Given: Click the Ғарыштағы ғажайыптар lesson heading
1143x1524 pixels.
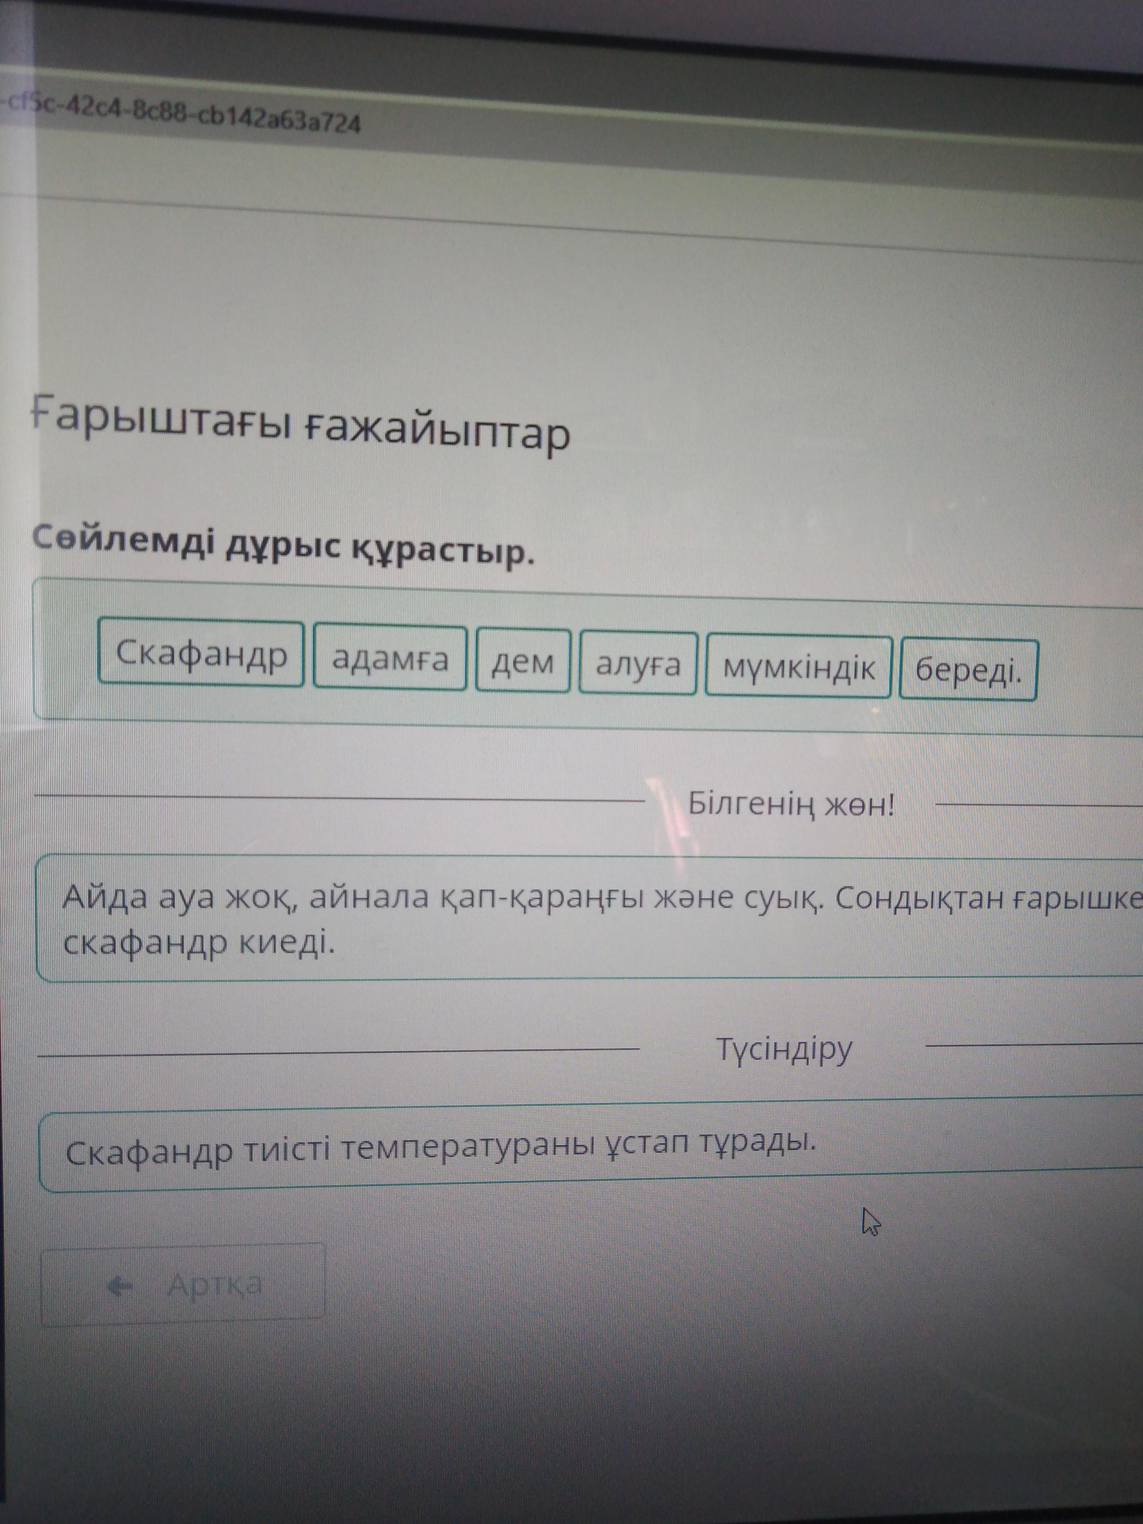Looking at the screenshot, I should pyautogui.click(x=301, y=428).
